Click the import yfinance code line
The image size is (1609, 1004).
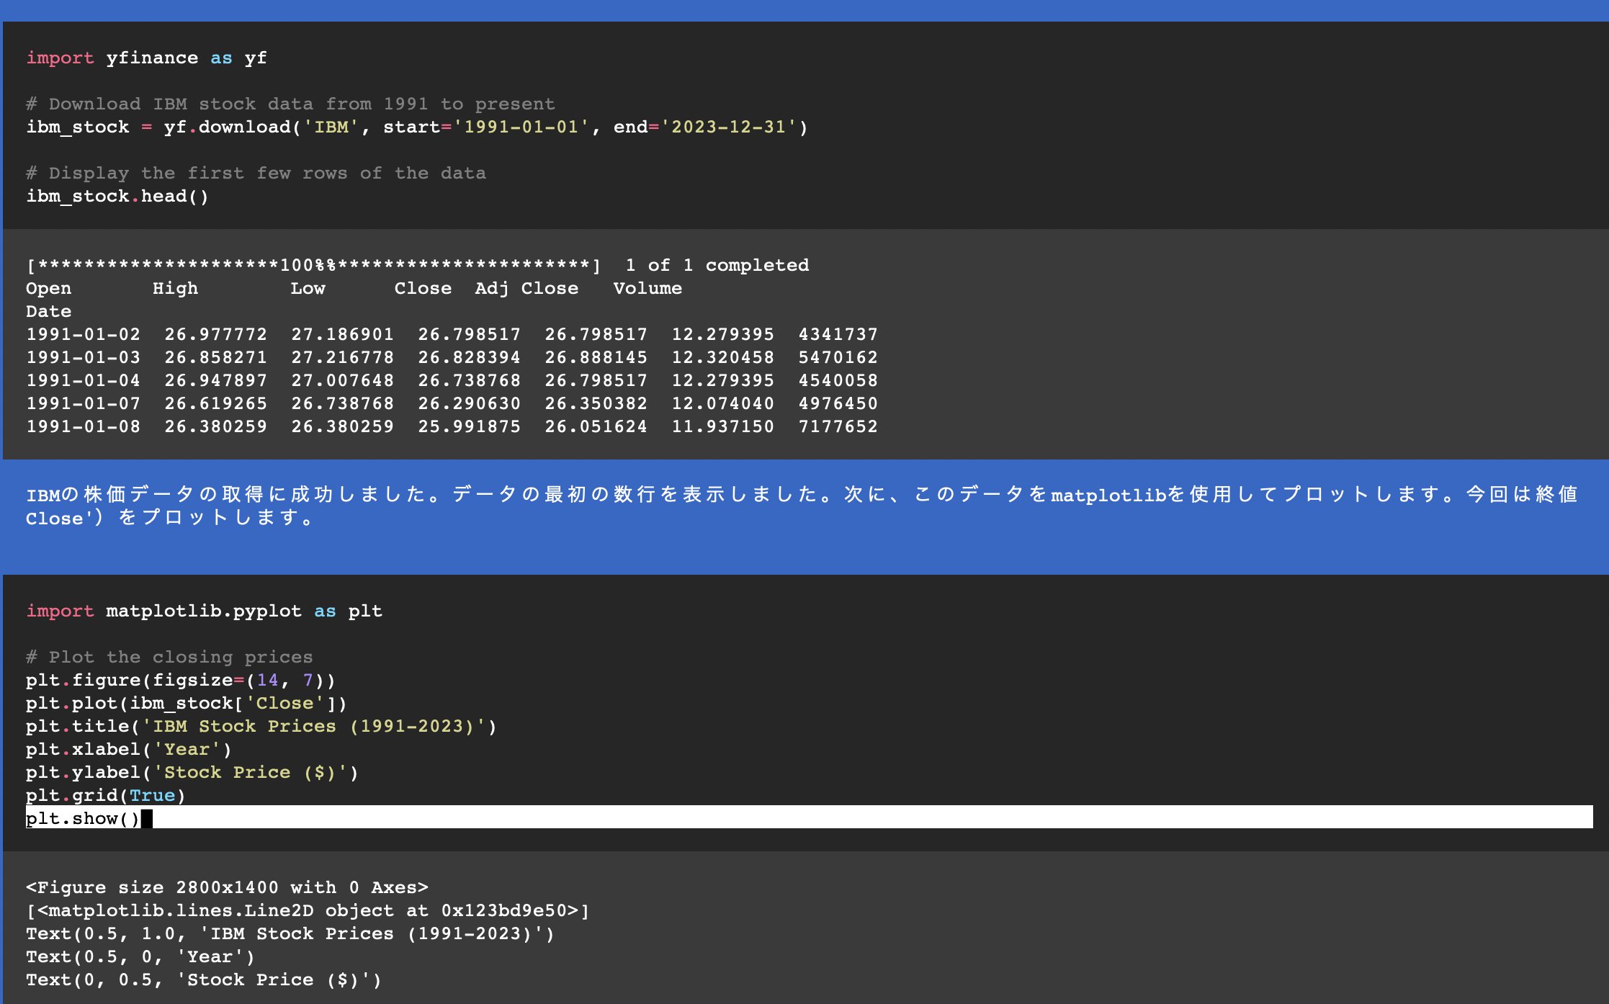[144, 58]
